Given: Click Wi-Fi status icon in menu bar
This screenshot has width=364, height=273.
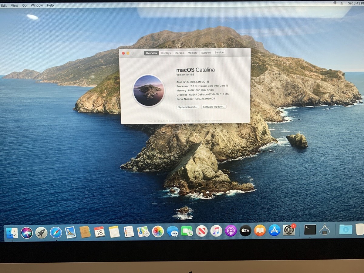Looking at the screenshot, I should pos(335,3).
